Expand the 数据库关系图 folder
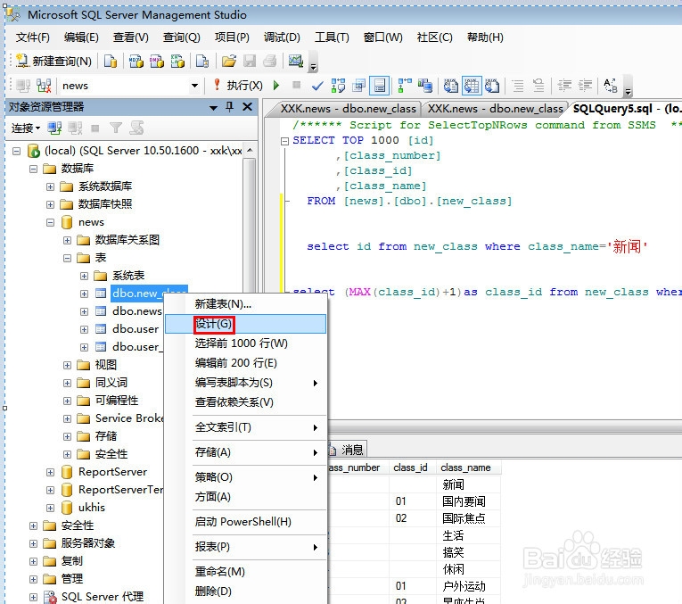 pyautogui.click(x=67, y=240)
